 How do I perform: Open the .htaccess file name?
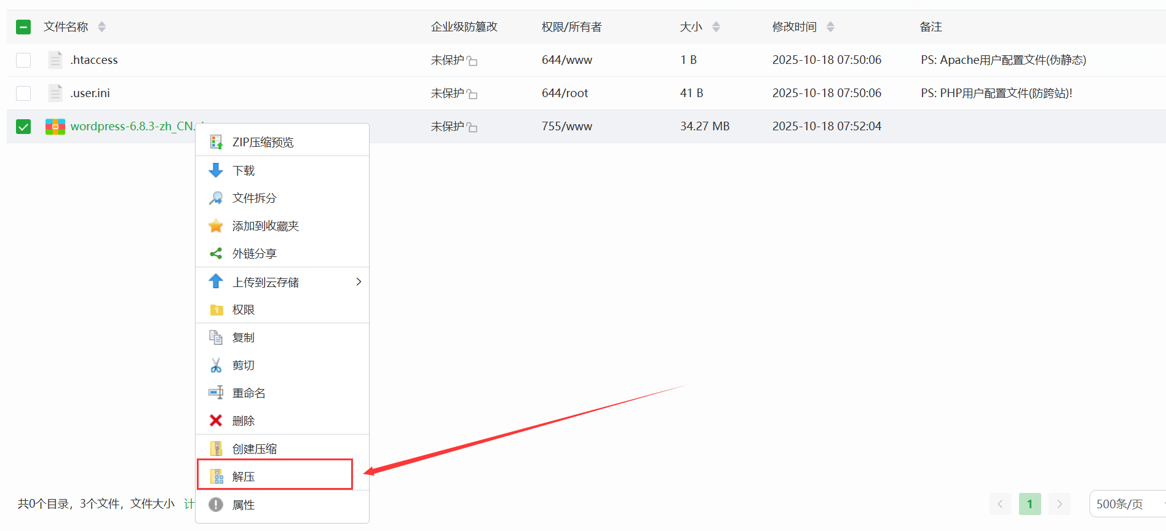(94, 60)
